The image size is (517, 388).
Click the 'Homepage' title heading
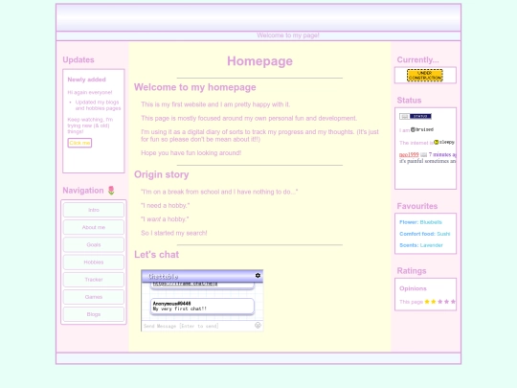click(259, 61)
